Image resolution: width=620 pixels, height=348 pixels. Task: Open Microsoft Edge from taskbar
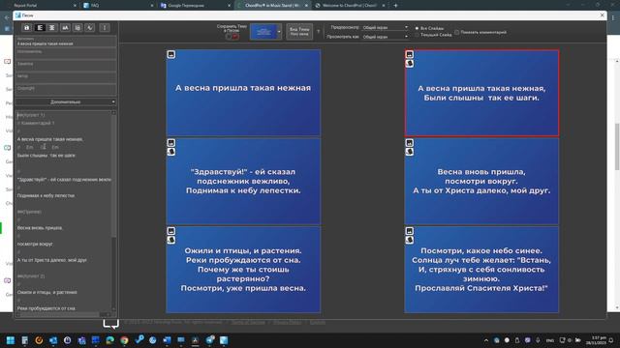109,340
